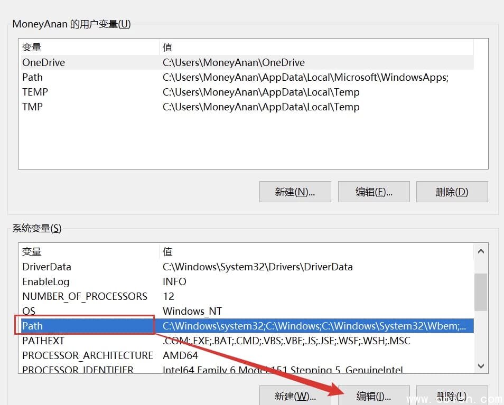
Task: Click the 编辑(E) button for user variables
Action: tap(374, 192)
